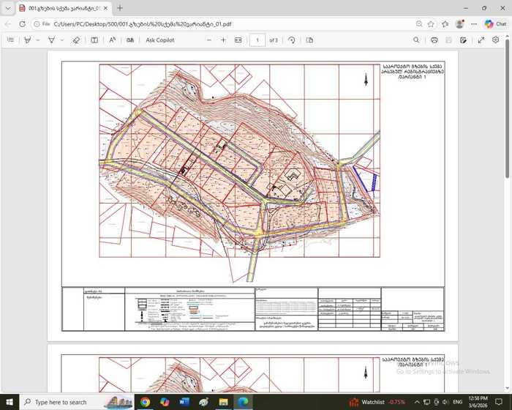The height and width of the screenshot is (410, 512).
Task: Rotate the PDF page
Action: coord(292,40)
